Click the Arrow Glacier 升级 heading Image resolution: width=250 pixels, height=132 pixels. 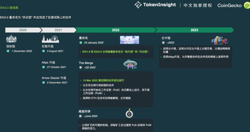point(54,78)
